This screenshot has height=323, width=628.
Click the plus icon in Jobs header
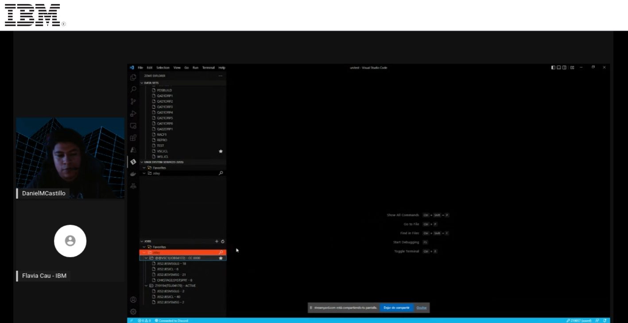[217, 242]
